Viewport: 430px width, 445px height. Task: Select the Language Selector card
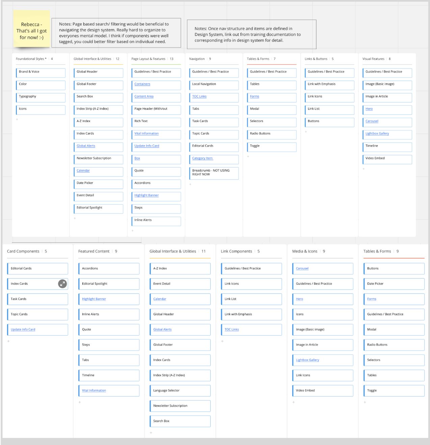[x=180, y=391]
